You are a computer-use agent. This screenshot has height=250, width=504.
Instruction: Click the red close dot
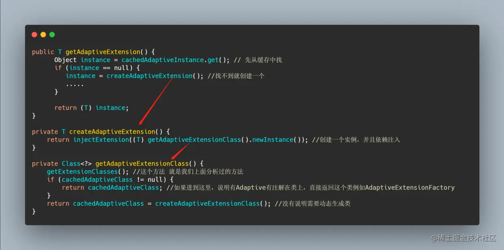[34, 35]
